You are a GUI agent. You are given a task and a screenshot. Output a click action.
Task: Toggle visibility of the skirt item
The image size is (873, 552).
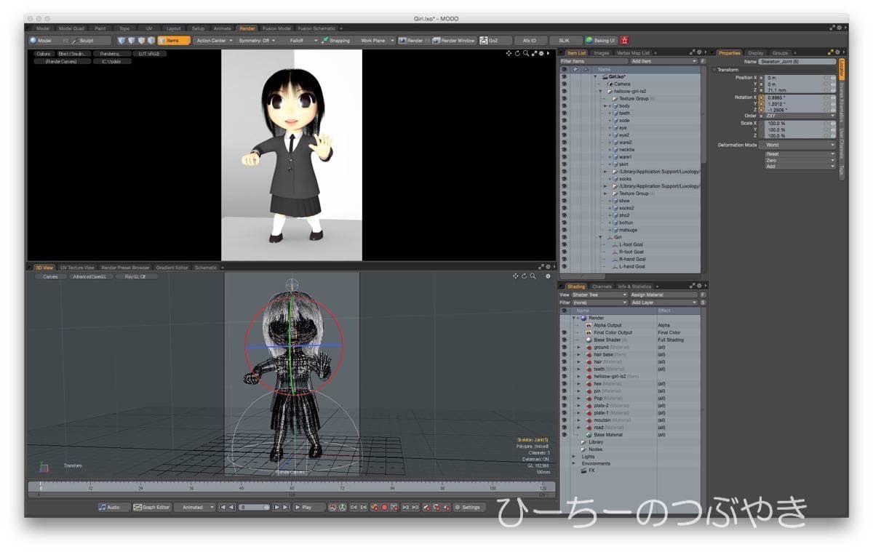click(564, 164)
